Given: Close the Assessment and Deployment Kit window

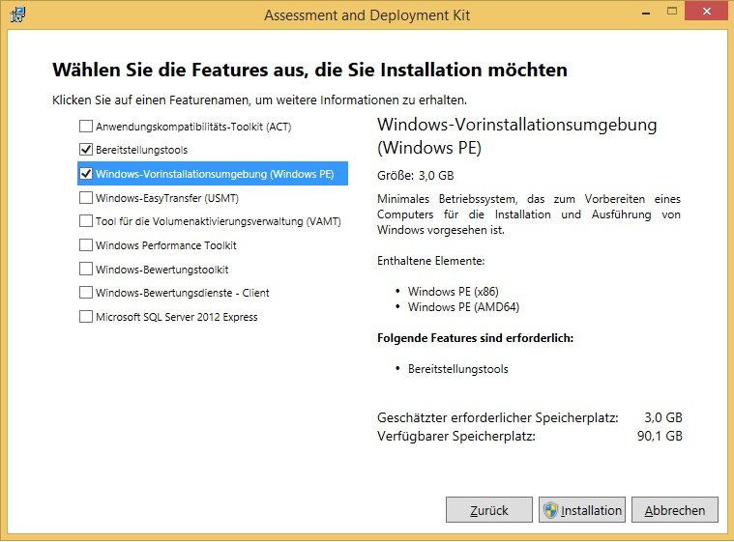Looking at the screenshot, I should point(707,11).
